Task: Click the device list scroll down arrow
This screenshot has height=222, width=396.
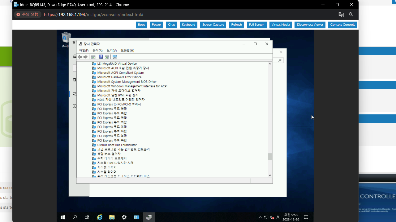Action: [270, 175]
